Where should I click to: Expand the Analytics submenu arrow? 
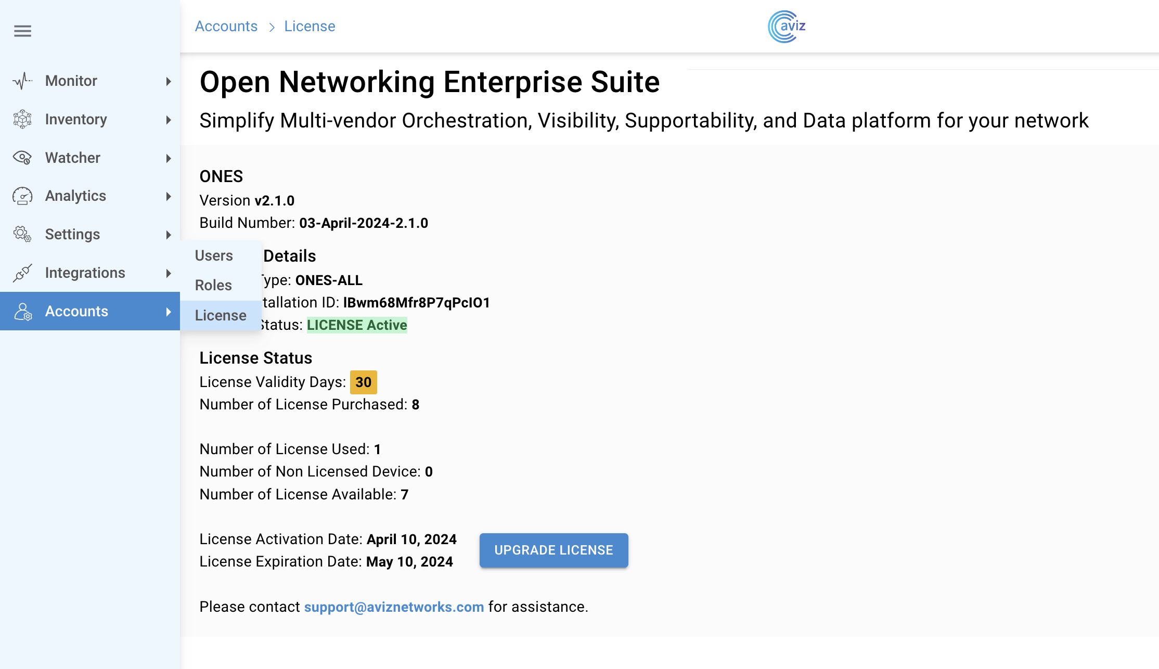(168, 196)
